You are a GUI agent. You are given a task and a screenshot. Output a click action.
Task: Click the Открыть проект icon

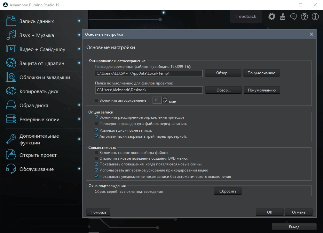tap(11, 155)
